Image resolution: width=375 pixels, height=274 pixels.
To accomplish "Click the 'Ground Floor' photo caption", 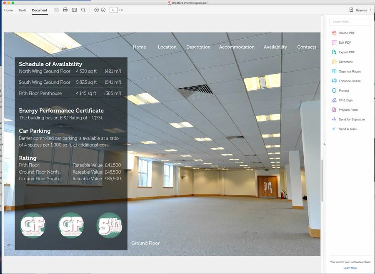I will pos(145,243).
